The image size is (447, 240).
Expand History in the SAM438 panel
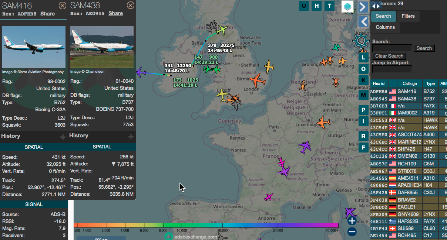click(131, 137)
